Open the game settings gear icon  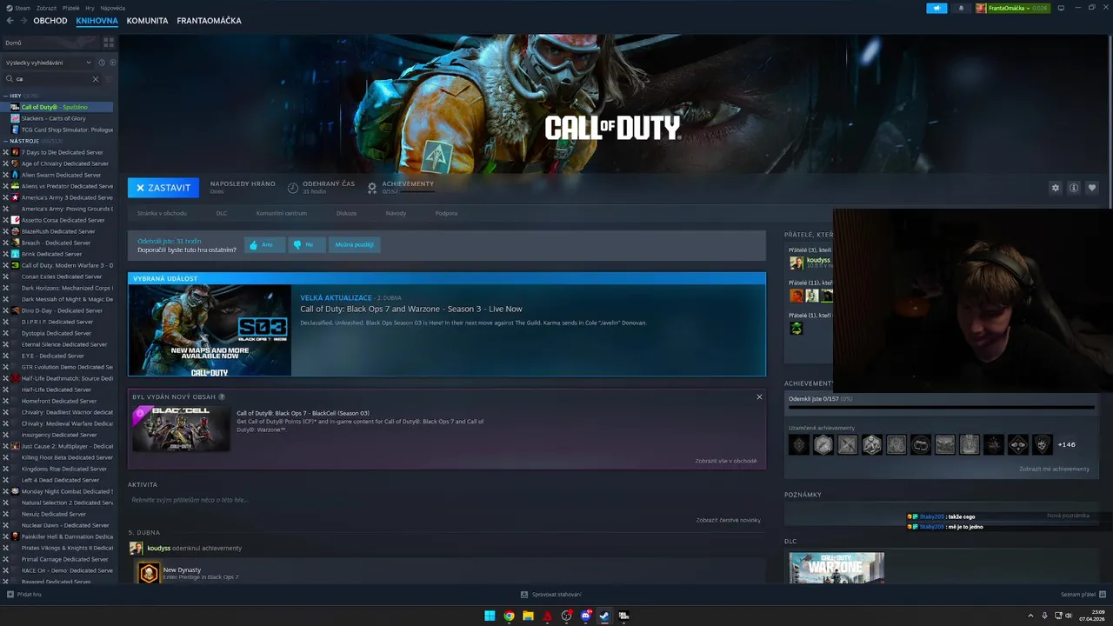click(1056, 188)
